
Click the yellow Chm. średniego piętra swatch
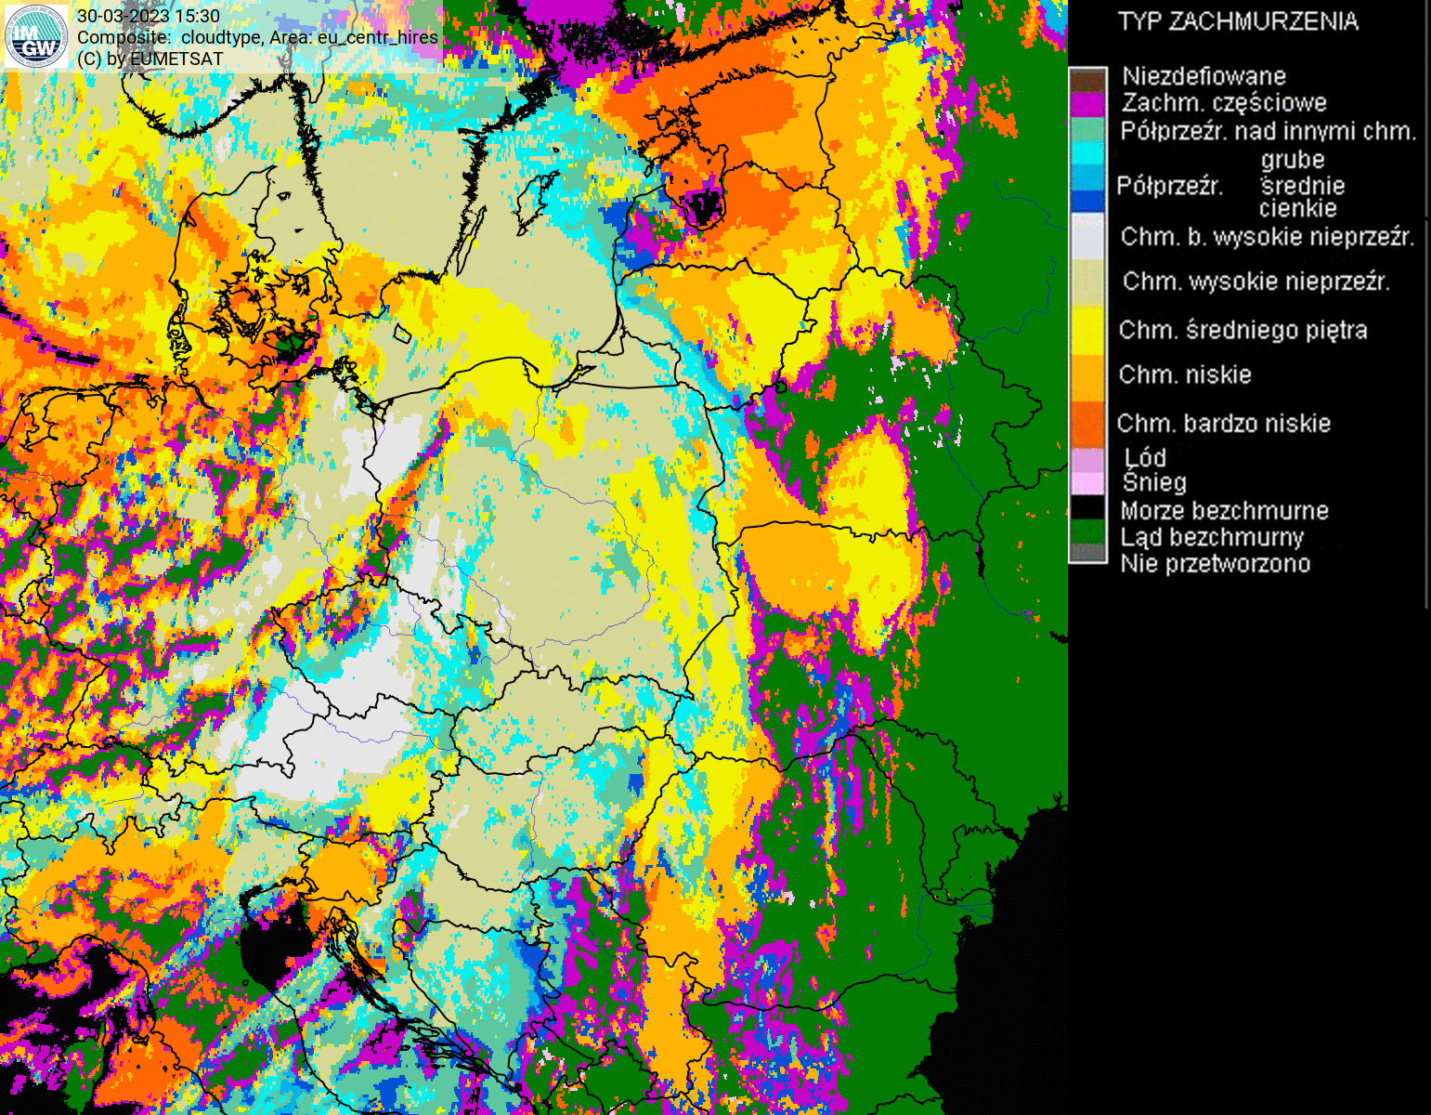(1087, 330)
